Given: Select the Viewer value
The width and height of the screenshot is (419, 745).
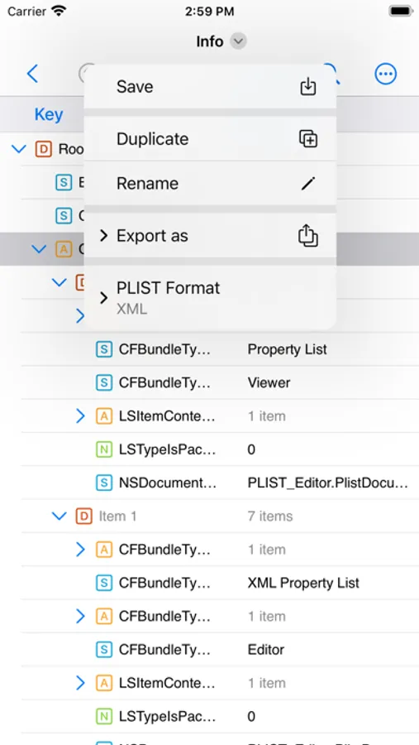Looking at the screenshot, I should point(269,382).
